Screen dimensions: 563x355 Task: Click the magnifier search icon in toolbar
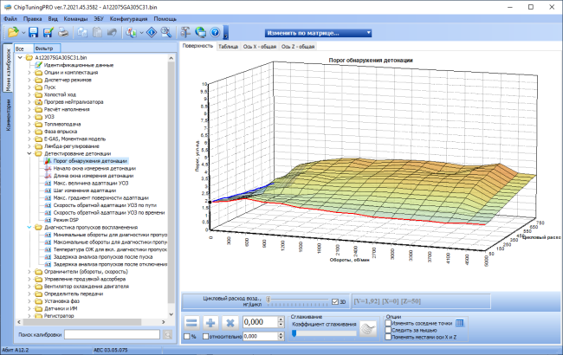[166, 32]
